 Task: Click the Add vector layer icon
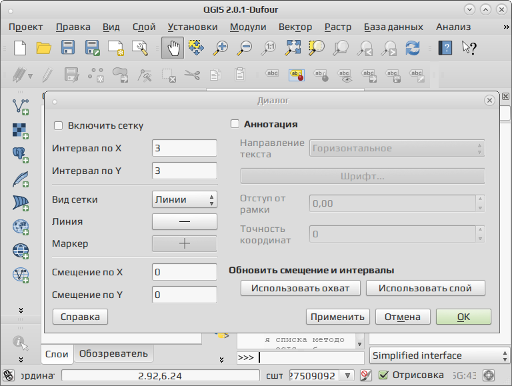pyautogui.click(x=21, y=107)
